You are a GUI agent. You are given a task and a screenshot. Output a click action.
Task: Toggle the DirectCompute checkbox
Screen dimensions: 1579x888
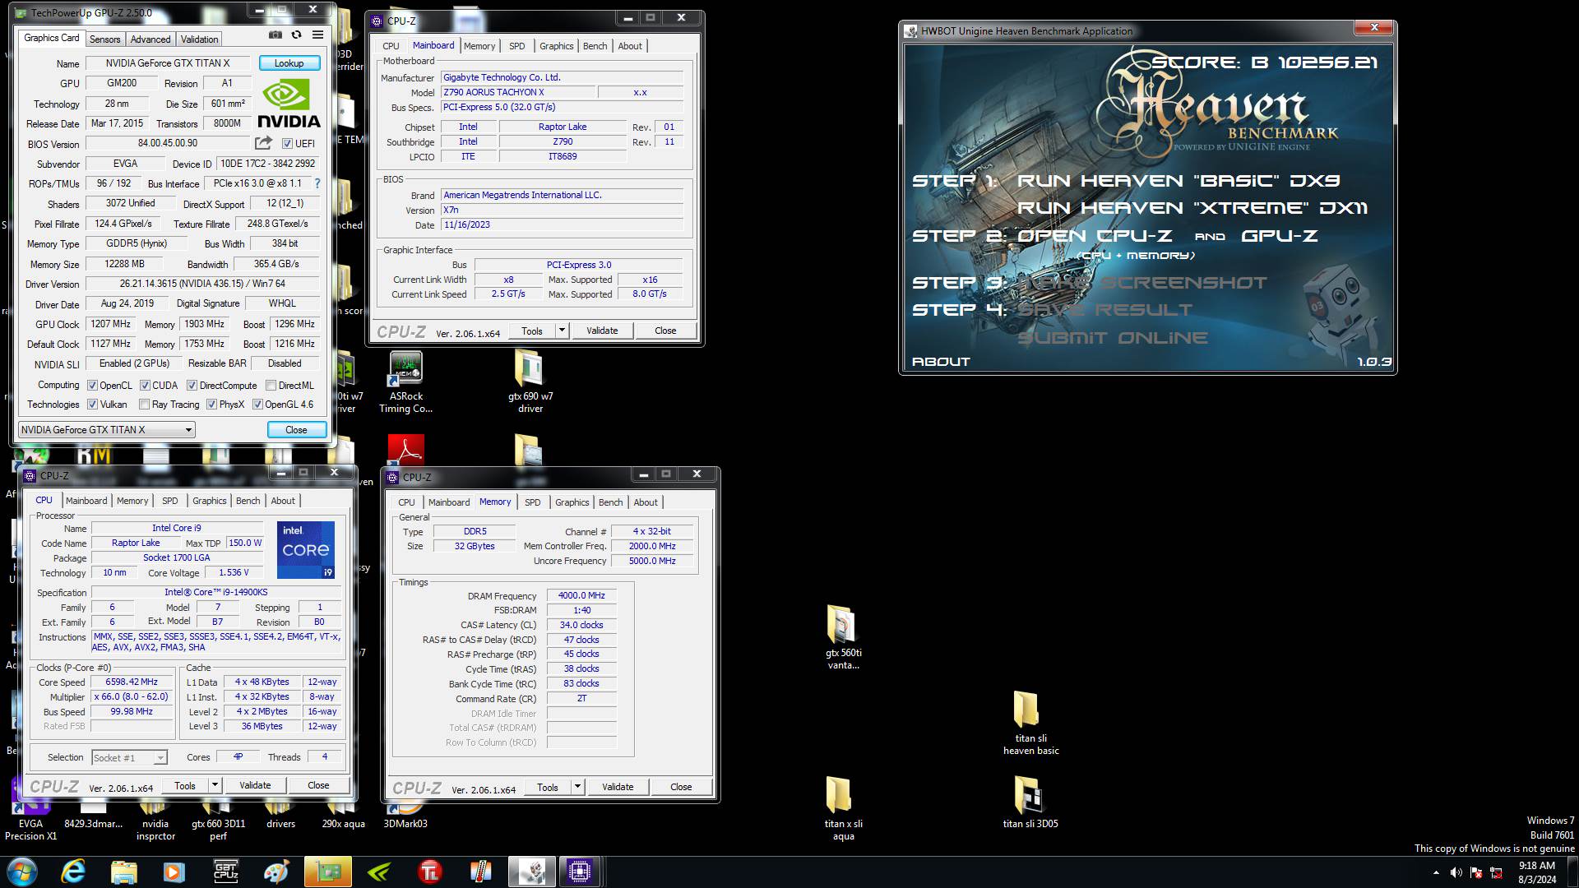point(192,386)
